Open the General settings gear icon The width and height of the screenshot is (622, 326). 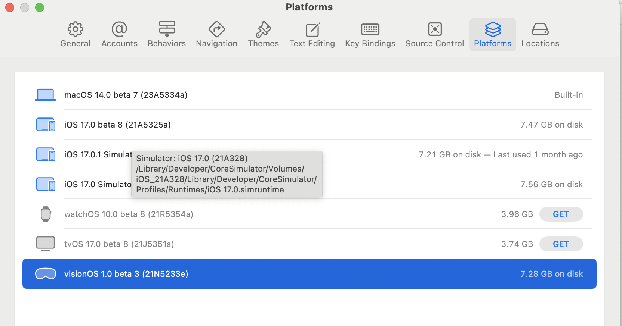pyautogui.click(x=75, y=29)
